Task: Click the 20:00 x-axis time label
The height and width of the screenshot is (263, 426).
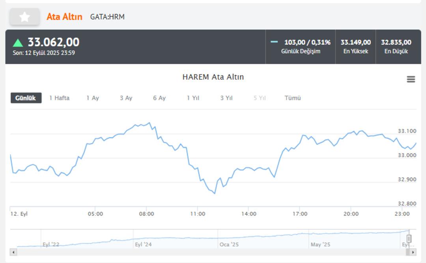Action: (351, 214)
